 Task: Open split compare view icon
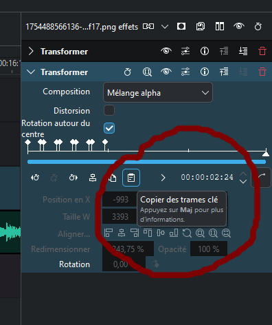point(220,27)
